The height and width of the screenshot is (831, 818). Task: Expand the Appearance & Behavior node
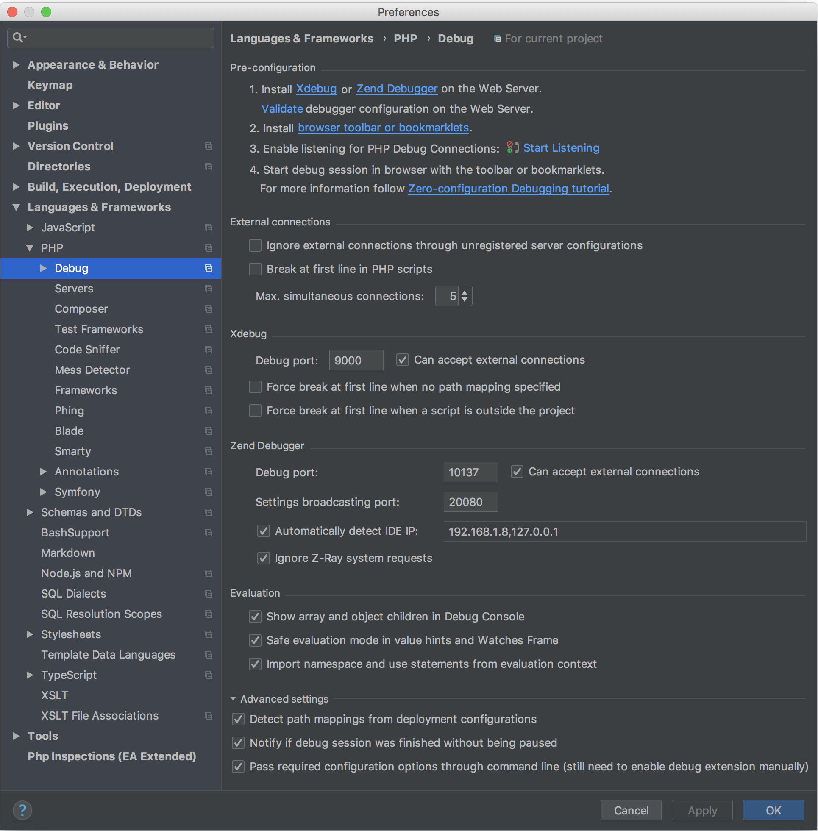point(17,65)
